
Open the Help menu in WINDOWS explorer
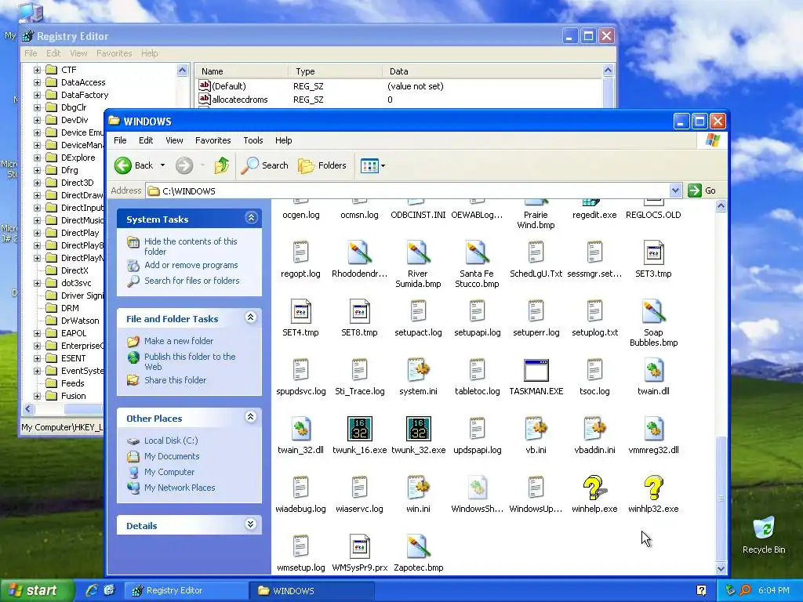283,140
